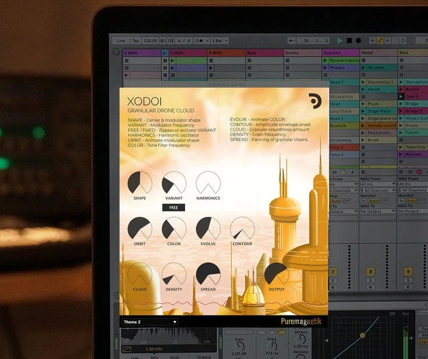Adjust the SHAPE knob in XODOI
428x359 pixels.
click(x=140, y=183)
